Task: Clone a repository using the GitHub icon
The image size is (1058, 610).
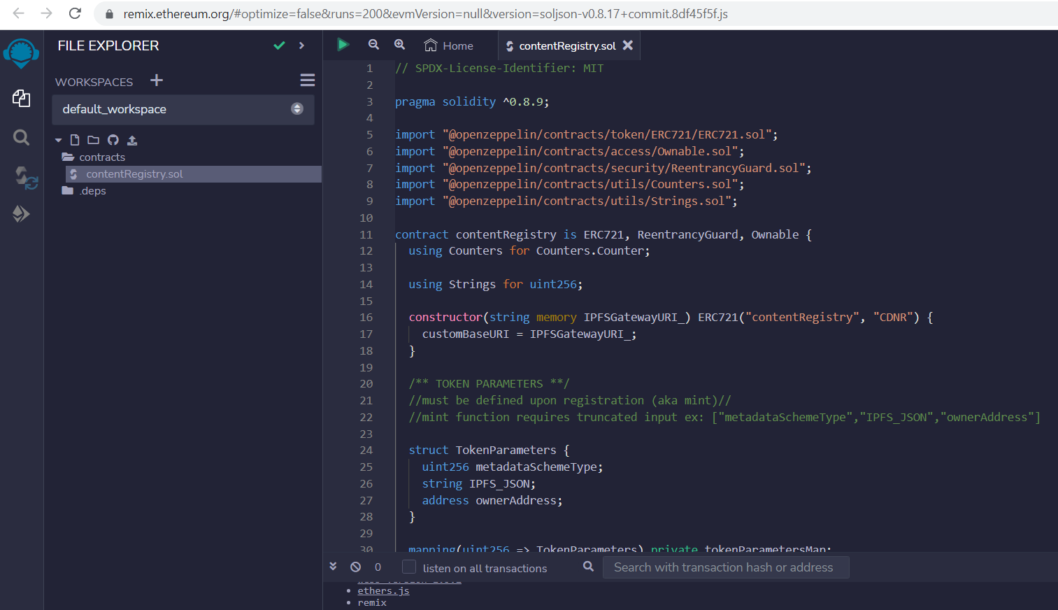Action: point(113,139)
